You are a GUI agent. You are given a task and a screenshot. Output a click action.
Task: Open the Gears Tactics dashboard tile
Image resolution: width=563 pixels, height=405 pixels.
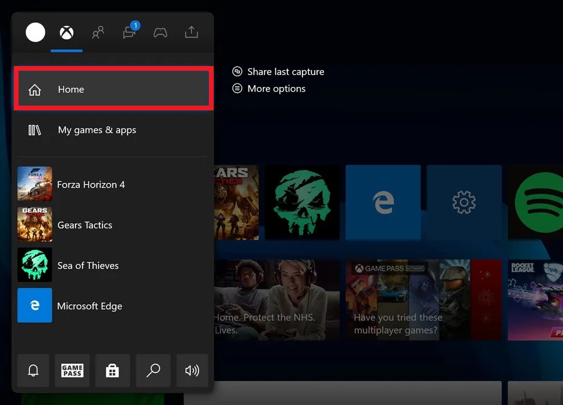[236, 202]
